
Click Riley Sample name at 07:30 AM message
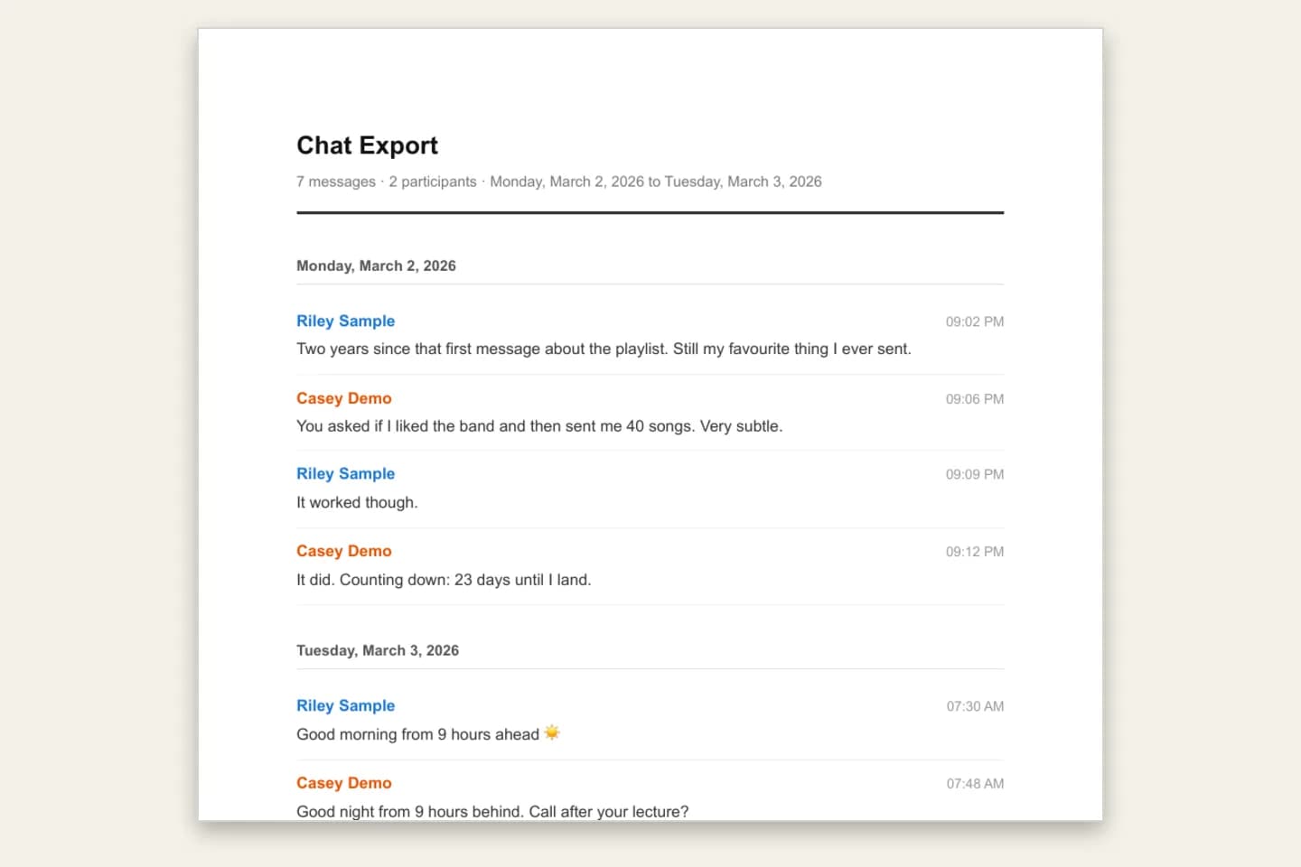pos(345,705)
